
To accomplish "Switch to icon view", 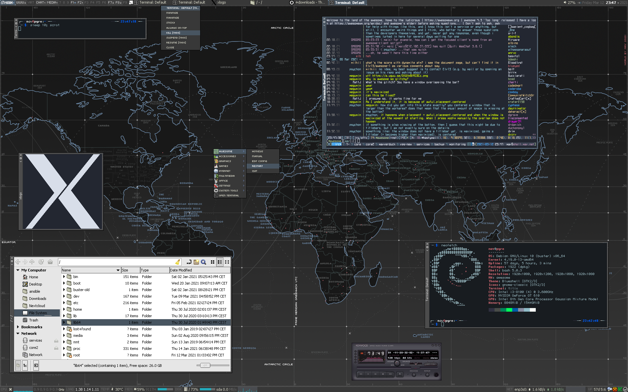I will point(213,262).
